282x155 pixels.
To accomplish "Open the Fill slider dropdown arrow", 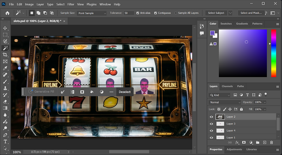I will pyautogui.click(x=265, y=109).
